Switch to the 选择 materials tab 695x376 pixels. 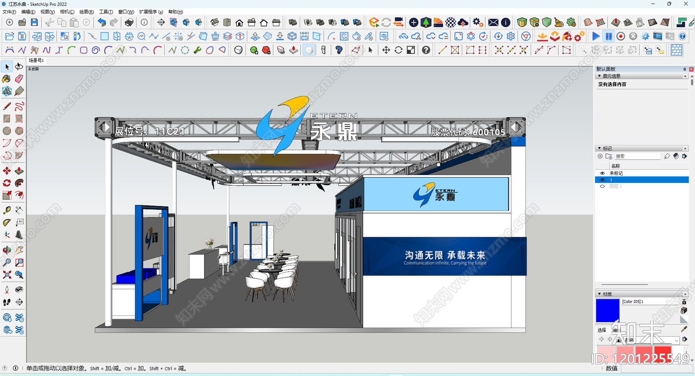(602, 330)
